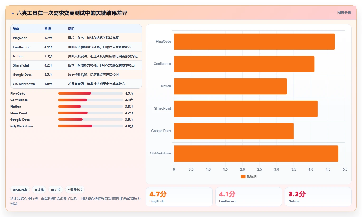
Task: Click the Git/Markdown bar in the chart
Action: [256, 153]
